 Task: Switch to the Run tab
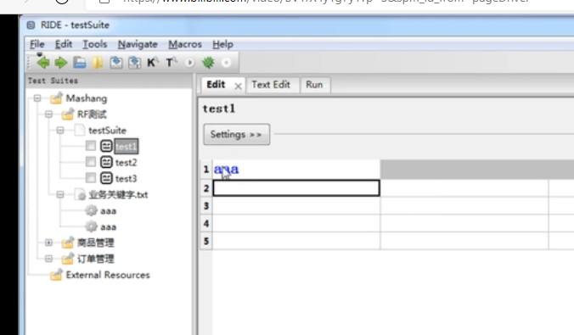314,85
